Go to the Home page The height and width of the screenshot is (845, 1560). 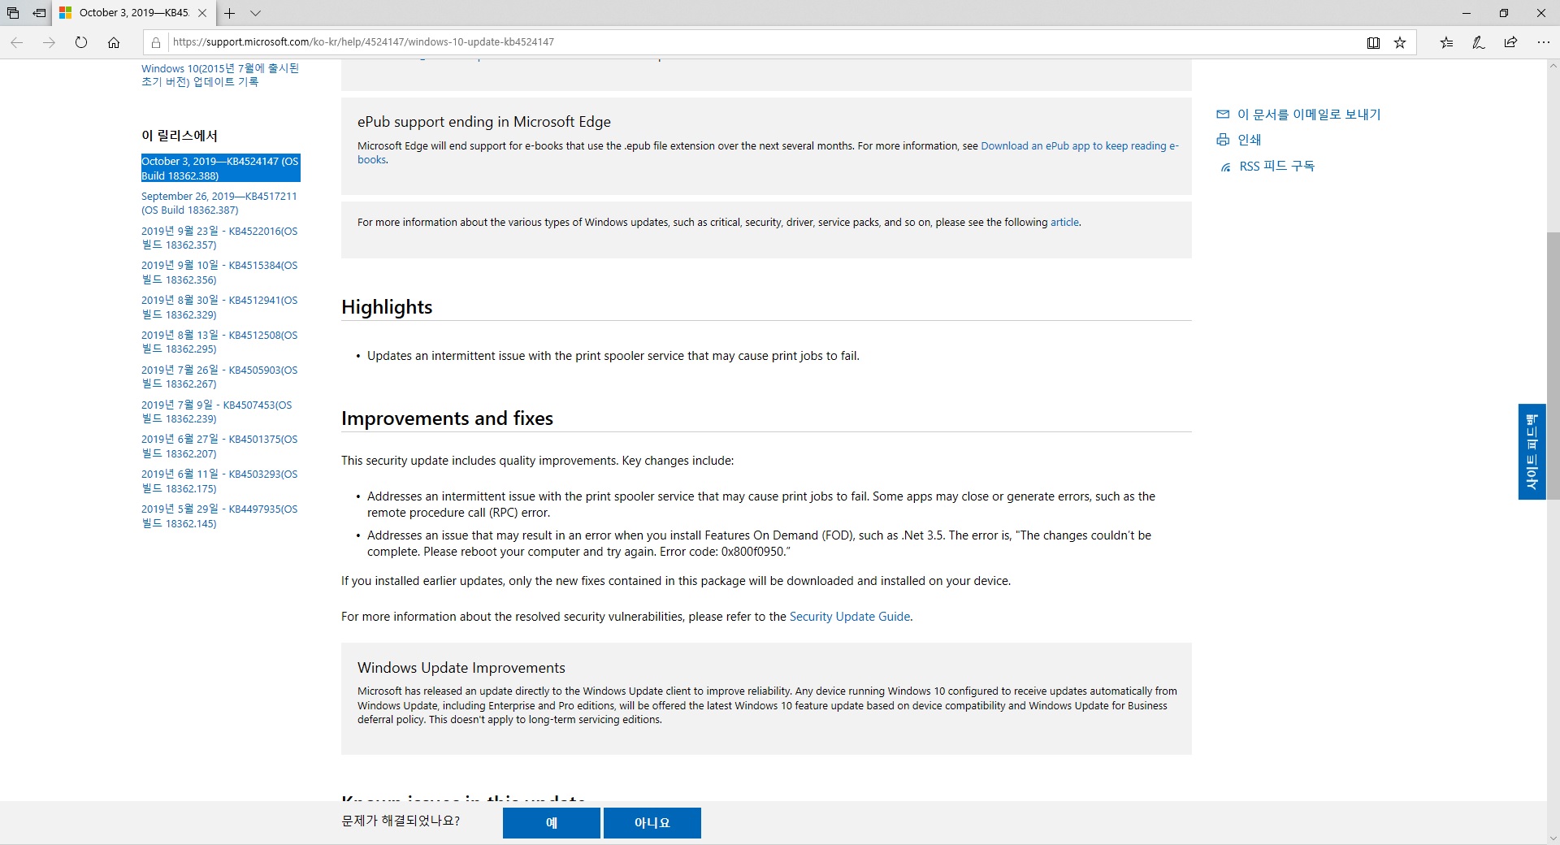click(114, 42)
